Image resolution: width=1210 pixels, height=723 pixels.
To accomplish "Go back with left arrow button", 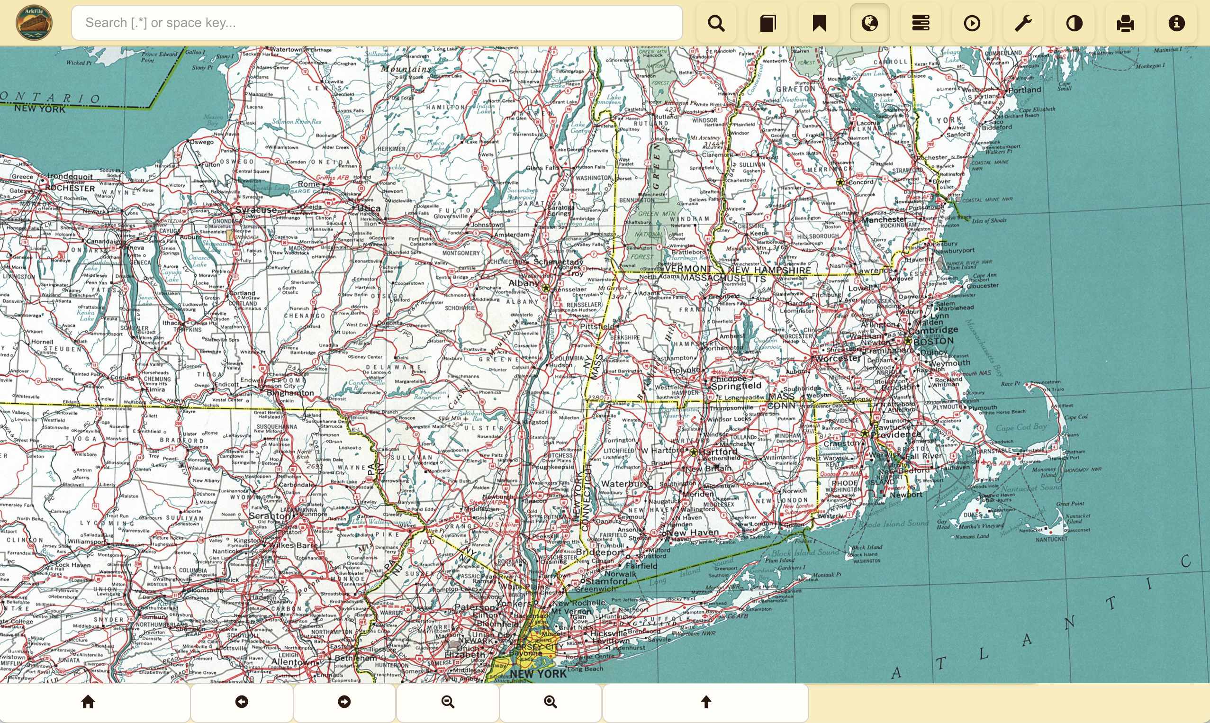I will [x=242, y=702].
